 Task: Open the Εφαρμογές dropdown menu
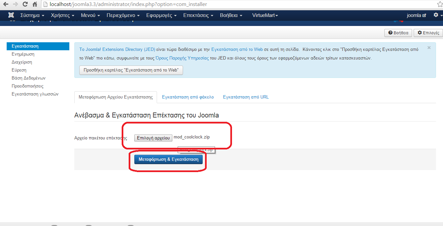click(x=161, y=15)
